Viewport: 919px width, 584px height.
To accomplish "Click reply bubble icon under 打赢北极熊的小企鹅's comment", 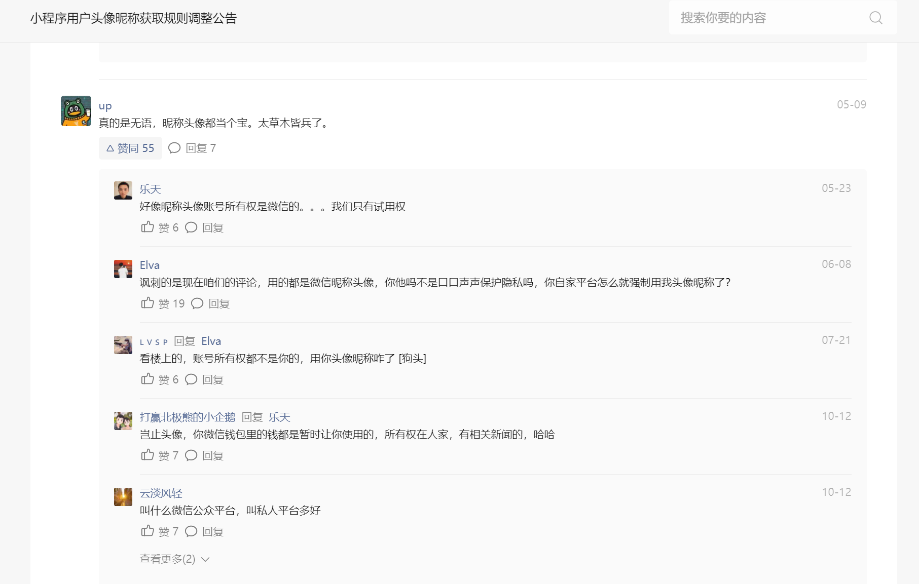I will pyautogui.click(x=191, y=455).
